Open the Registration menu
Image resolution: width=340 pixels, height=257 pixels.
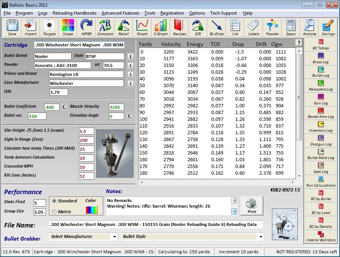point(172,13)
